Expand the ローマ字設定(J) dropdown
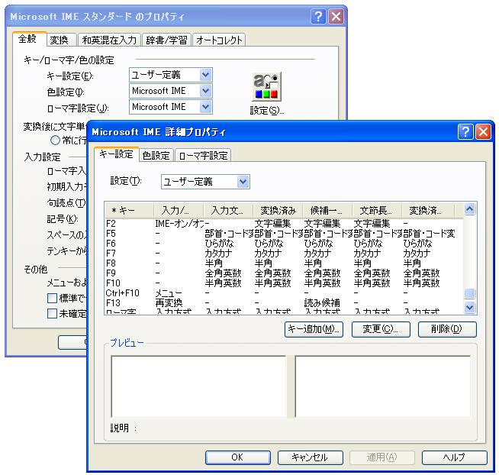This screenshot has height=475, width=499. [x=206, y=107]
